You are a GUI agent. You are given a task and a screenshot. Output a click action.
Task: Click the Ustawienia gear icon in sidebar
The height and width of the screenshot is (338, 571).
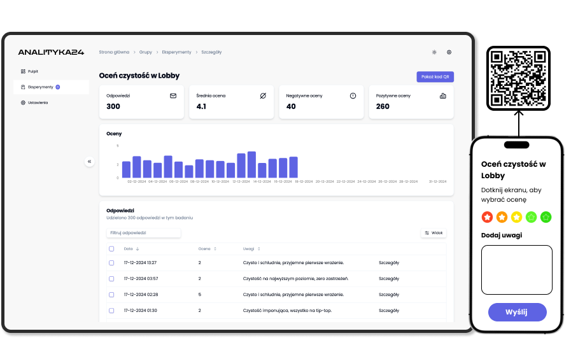click(x=23, y=102)
